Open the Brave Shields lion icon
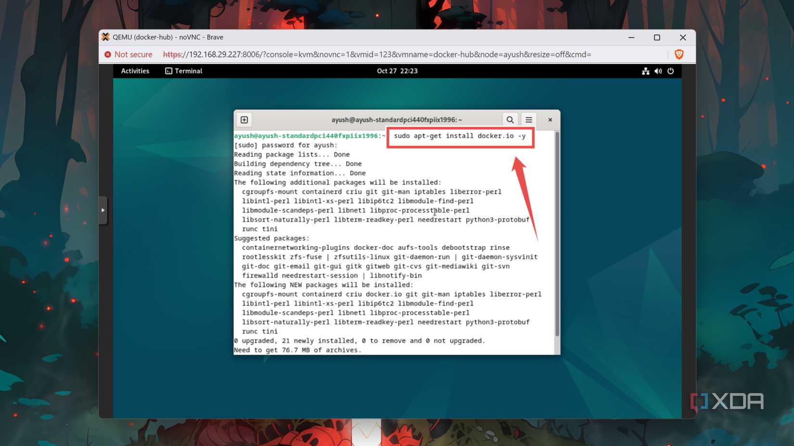The width and height of the screenshot is (794, 446). pyautogui.click(x=679, y=54)
